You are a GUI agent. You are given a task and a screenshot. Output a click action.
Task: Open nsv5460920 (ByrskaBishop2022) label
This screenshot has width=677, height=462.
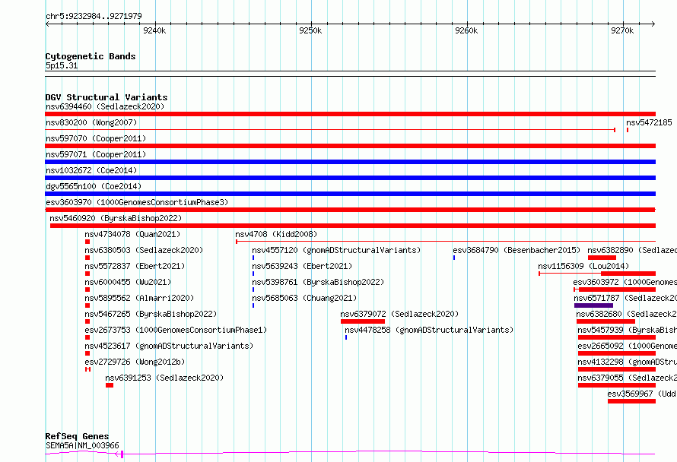click(x=116, y=218)
